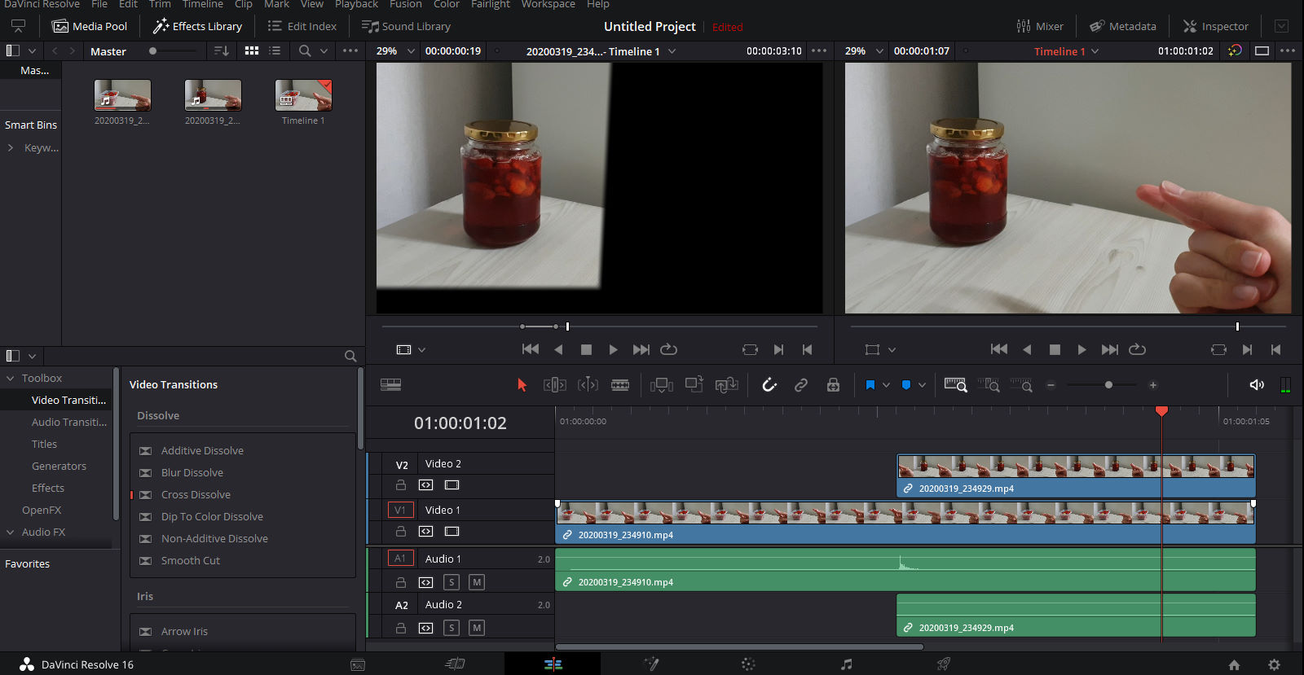Screen dimensions: 1304x675
Task: Solo the Audio 1 track
Action: pyautogui.click(x=452, y=582)
